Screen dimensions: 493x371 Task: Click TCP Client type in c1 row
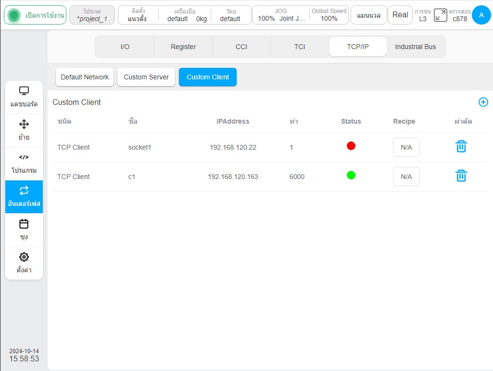pyautogui.click(x=73, y=177)
